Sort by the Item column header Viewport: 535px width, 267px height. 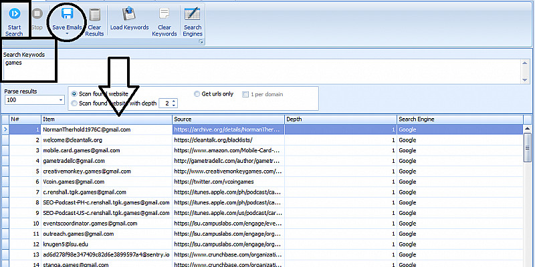pyautogui.click(x=106, y=119)
